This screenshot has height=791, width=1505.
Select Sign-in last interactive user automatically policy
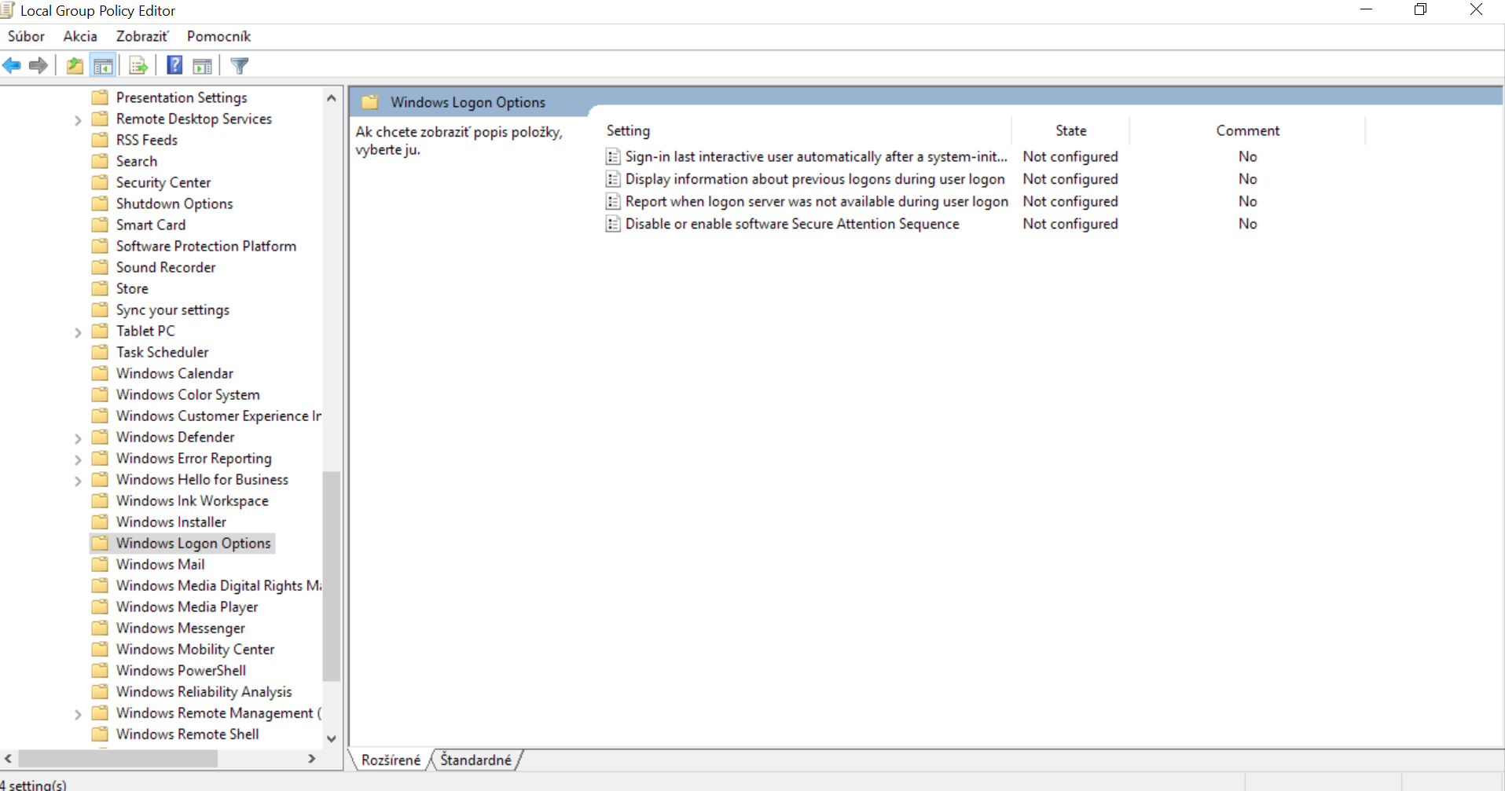[816, 157]
